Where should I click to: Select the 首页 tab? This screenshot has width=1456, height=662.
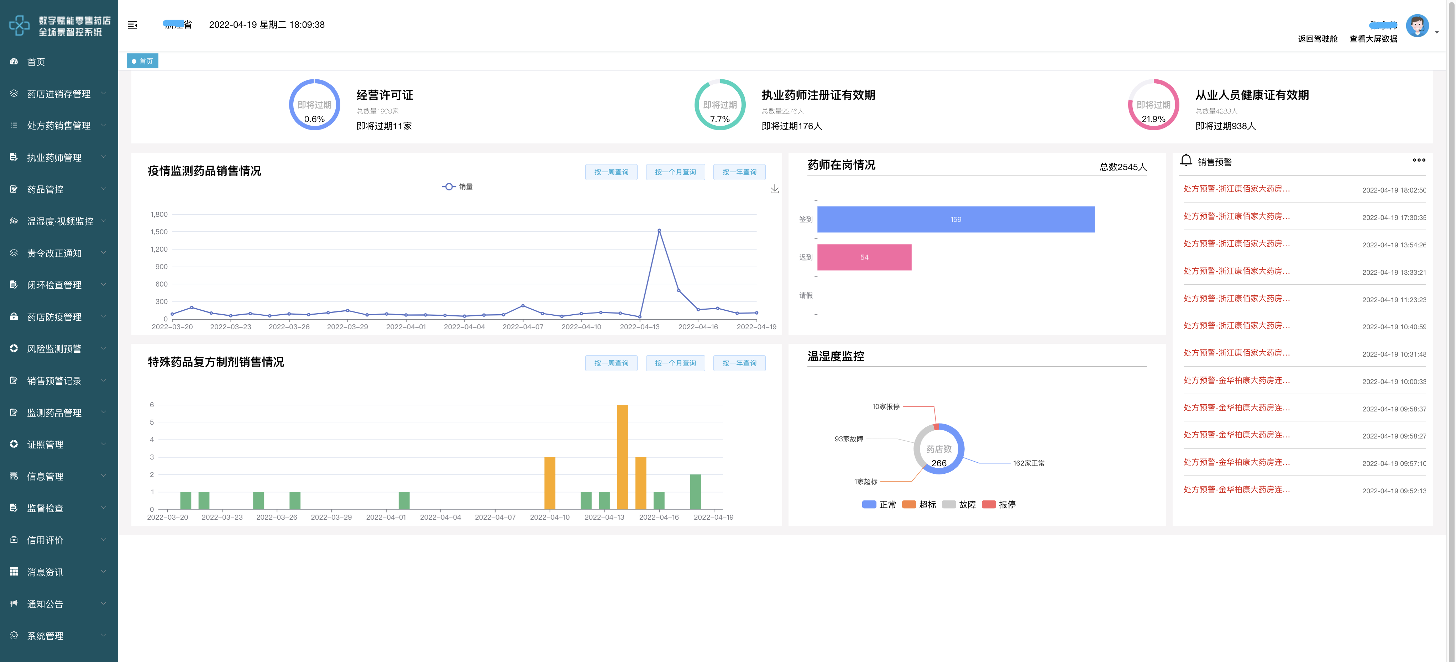pyautogui.click(x=142, y=61)
